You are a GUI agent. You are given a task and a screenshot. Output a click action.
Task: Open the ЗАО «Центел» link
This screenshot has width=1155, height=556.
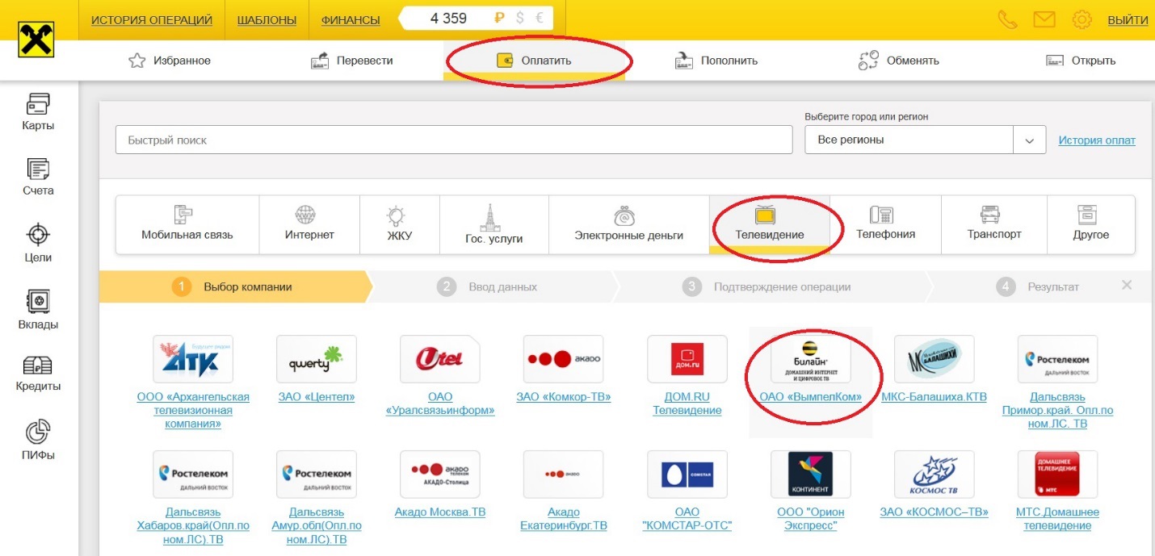tap(317, 397)
